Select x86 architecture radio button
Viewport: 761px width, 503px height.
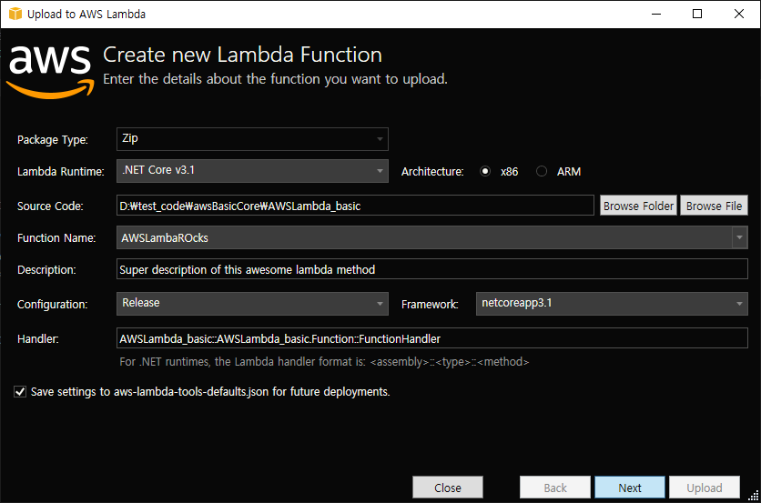[x=485, y=171]
